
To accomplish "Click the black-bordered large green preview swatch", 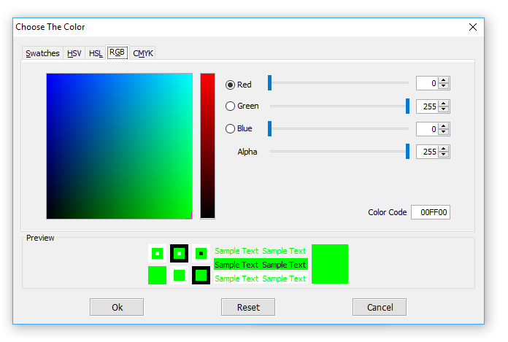I will point(201,276).
